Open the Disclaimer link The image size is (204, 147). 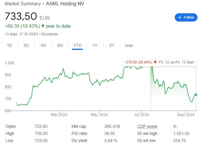click(50, 34)
